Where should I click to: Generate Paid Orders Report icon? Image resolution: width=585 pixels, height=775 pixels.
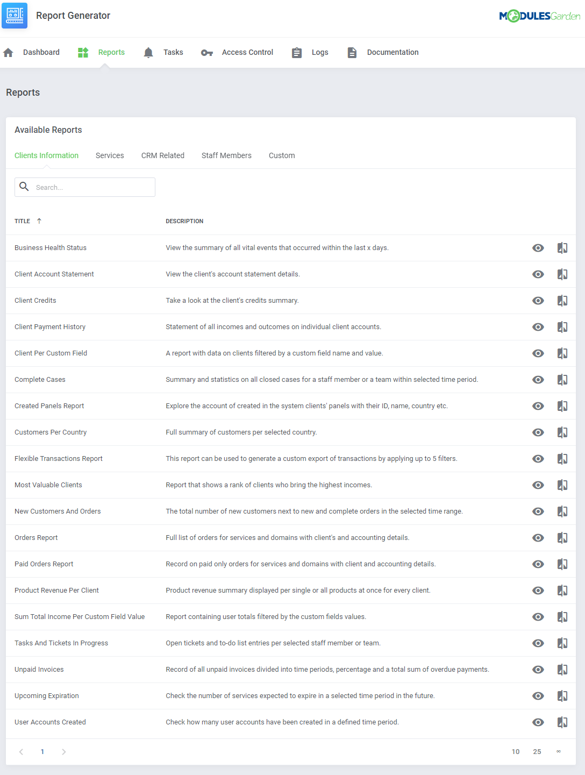point(562,564)
